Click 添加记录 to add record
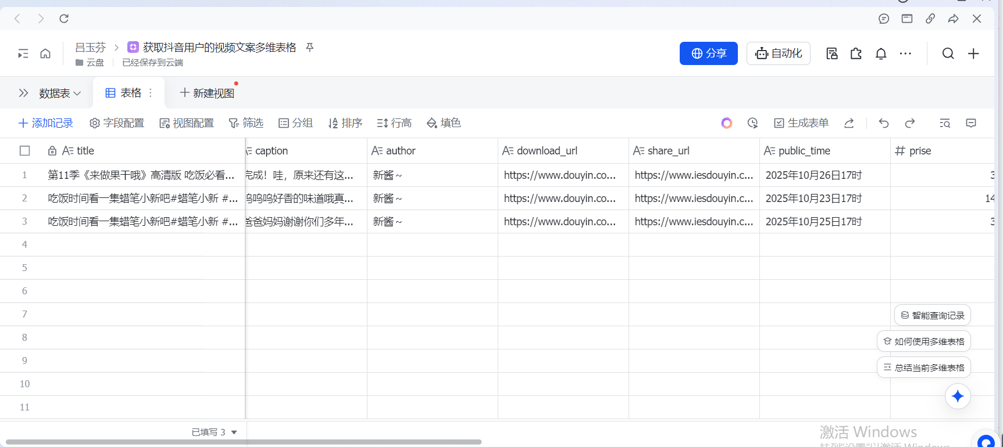The height and width of the screenshot is (447, 1003). point(46,123)
